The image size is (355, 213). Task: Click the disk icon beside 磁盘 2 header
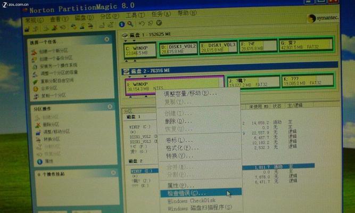click(x=126, y=71)
